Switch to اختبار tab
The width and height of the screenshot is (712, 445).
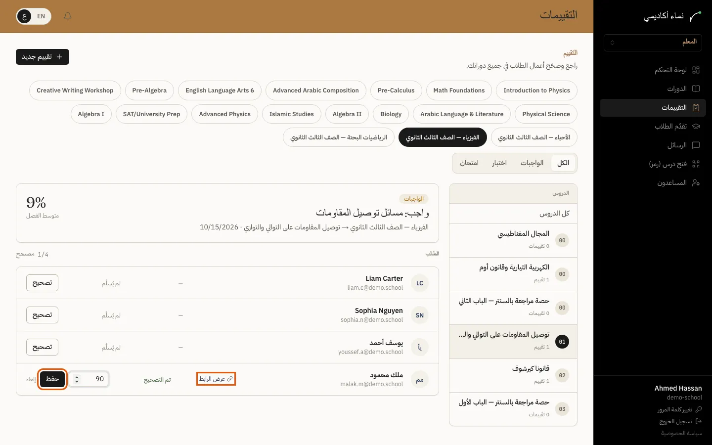tap(499, 163)
